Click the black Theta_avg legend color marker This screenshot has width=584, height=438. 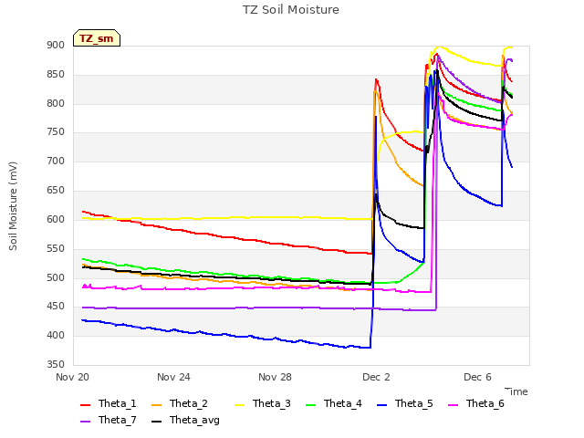click(x=157, y=422)
